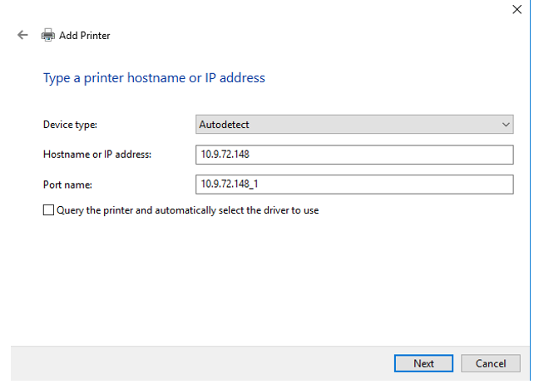Focus the Hostname or IP address field
The height and width of the screenshot is (389, 534).
point(354,155)
